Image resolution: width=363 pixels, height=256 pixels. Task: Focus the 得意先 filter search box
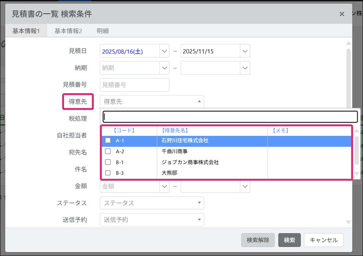[x=230, y=117]
